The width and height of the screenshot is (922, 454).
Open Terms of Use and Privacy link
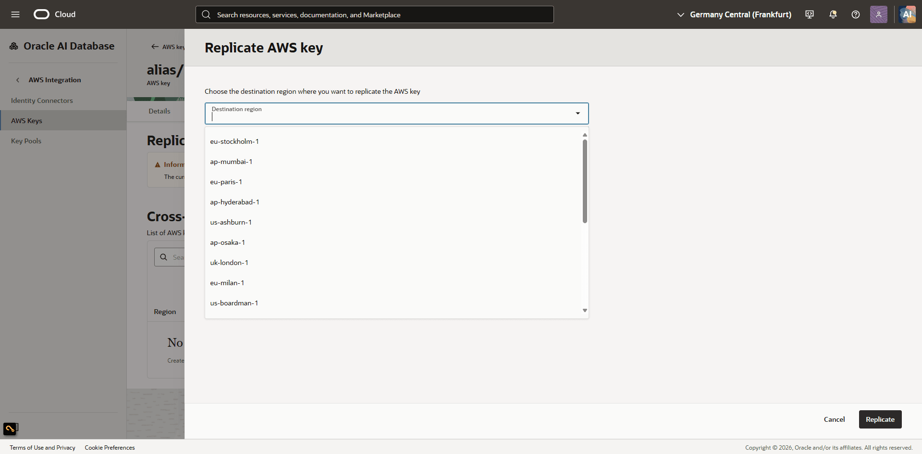[42, 448]
